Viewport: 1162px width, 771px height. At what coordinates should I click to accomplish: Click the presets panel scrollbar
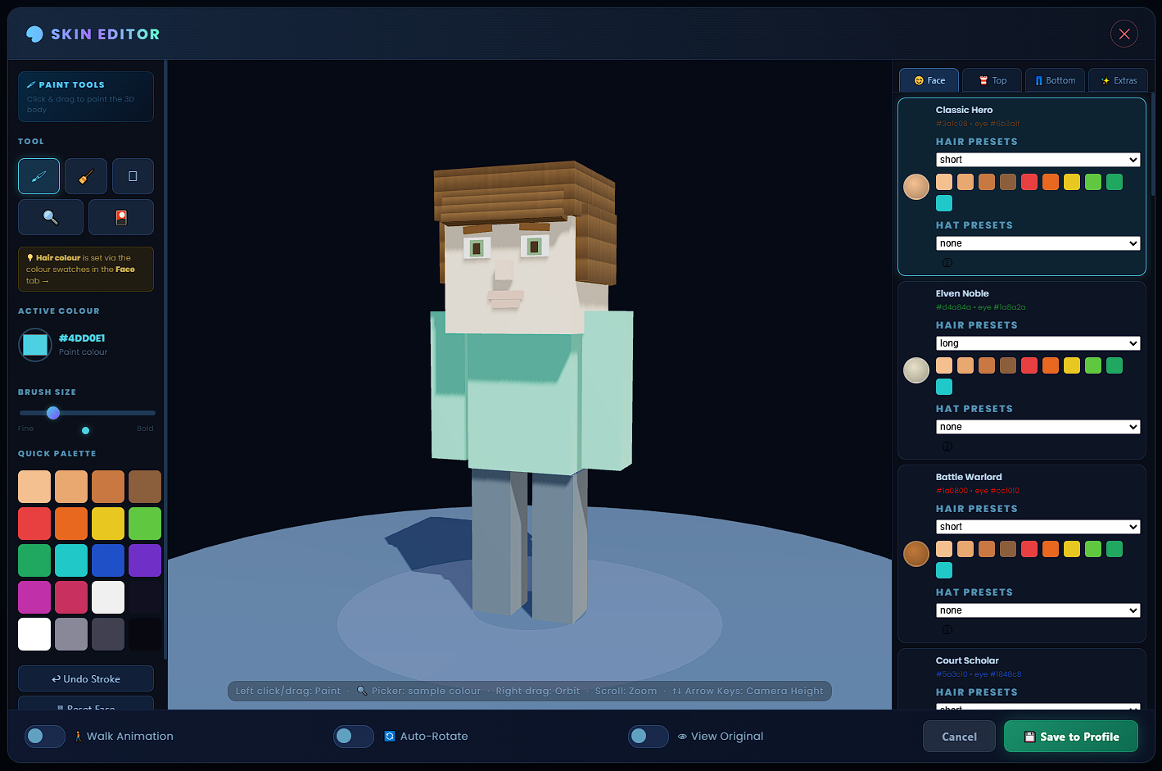[x=1153, y=144]
